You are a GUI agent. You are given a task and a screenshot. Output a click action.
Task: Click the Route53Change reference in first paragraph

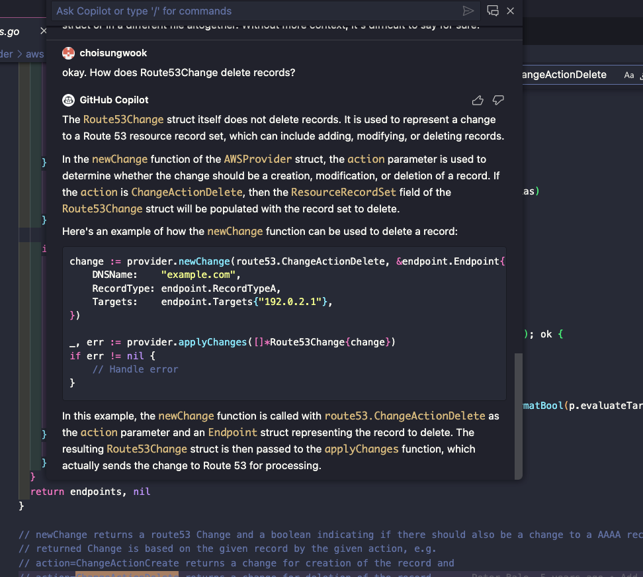(124, 119)
